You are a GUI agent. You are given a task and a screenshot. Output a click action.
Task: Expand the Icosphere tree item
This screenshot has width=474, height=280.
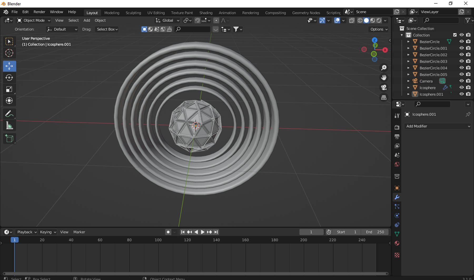pyautogui.click(x=408, y=88)
